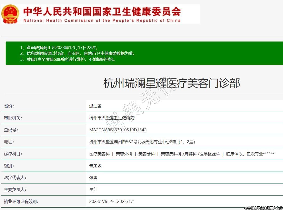Viewport: 283px width, 210px height.
Task: Click the first notice line about 2023年12月17日
Action: point(59,48)
